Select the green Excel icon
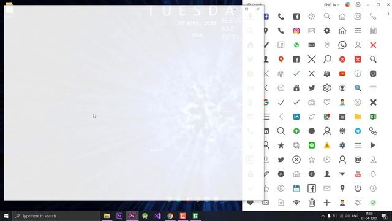This screenshot has width=392, height=221. coord(373,117)
